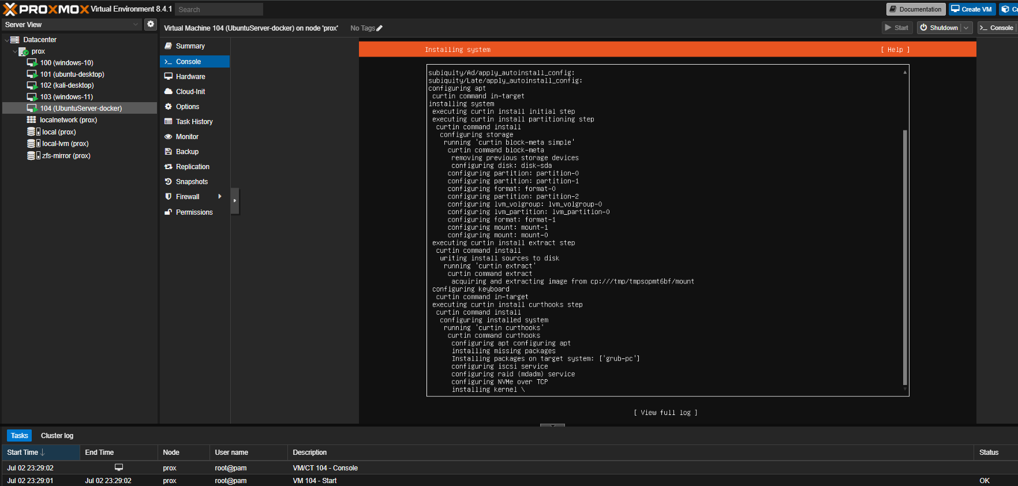The image size is (1018, 486).
Task: Select the VM 104 - Start task row
Action: [x=509, y=480]
